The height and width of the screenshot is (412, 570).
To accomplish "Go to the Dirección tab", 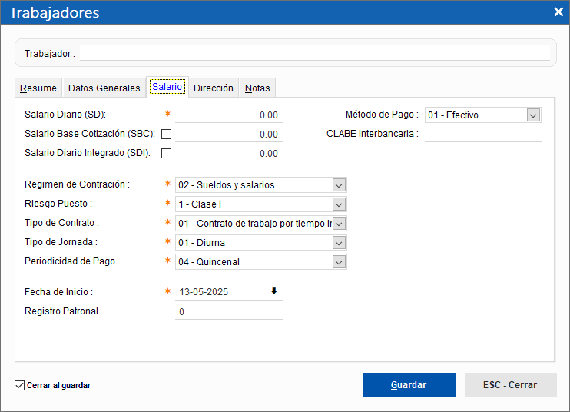I will point(214,88).
